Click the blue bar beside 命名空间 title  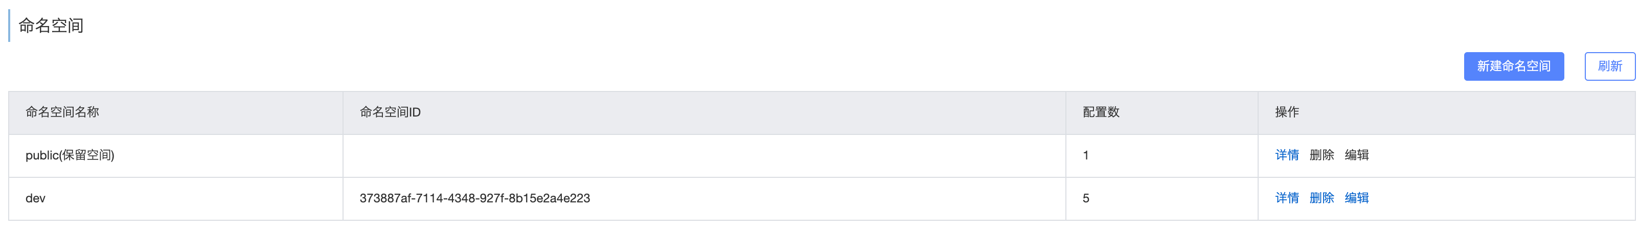point(9,26)
